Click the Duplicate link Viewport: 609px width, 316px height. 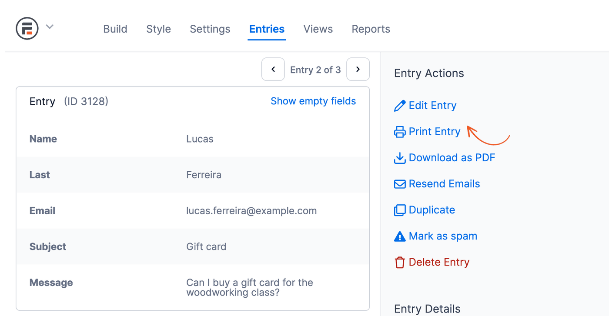pos(432,210)
